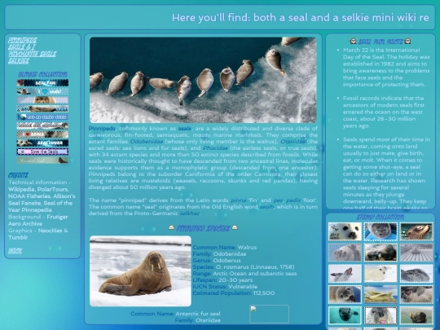The width and height of the screenshot is (440, 330).
Task: Click the bold Pinnipeds link in article
Action: (102, 128)
